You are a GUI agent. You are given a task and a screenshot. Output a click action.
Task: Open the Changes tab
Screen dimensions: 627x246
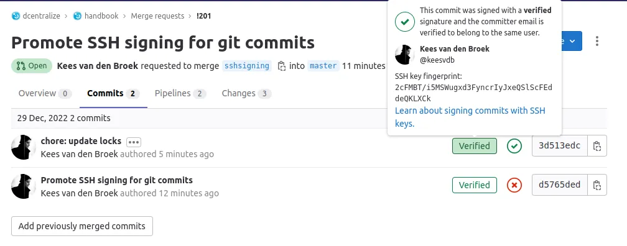(x=246, y=93)
